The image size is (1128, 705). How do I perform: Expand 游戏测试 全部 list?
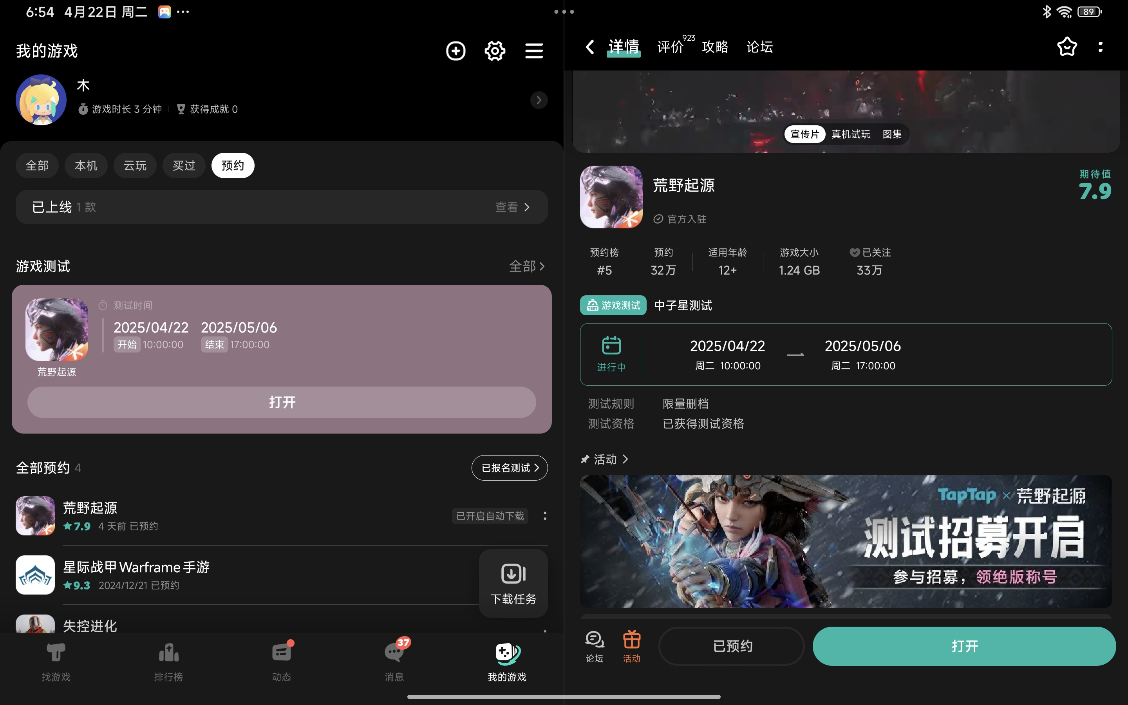527,266
